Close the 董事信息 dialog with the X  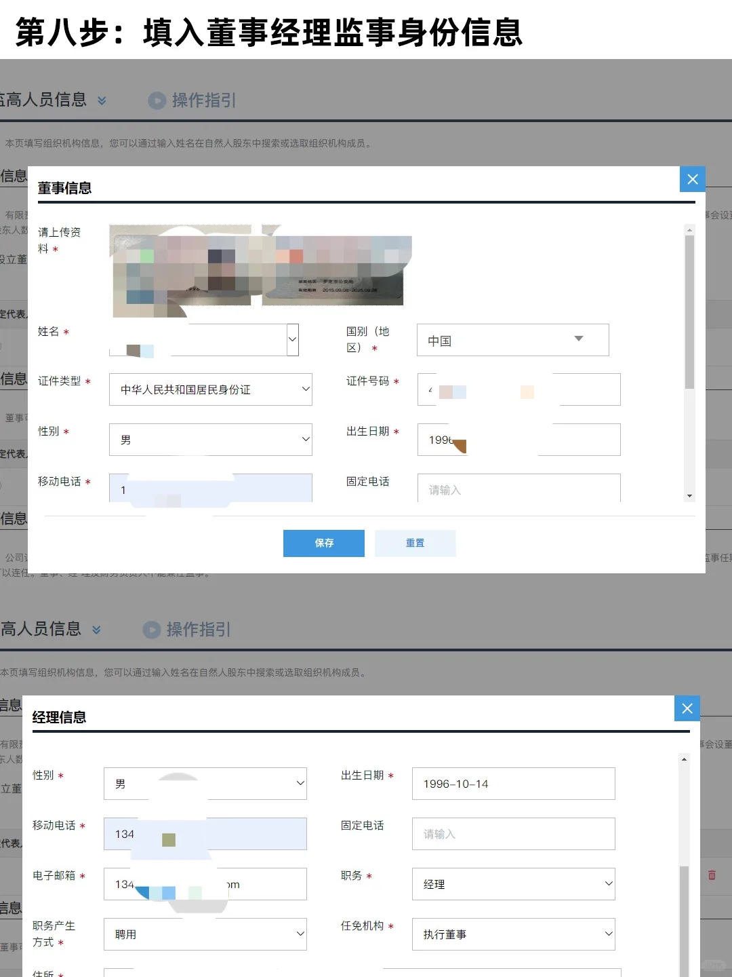(692, 179)
